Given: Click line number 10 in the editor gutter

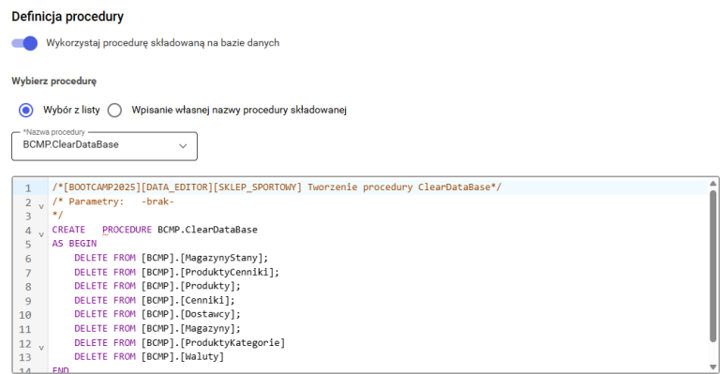Looking at the screenshot, I should [x=24, y=315].
